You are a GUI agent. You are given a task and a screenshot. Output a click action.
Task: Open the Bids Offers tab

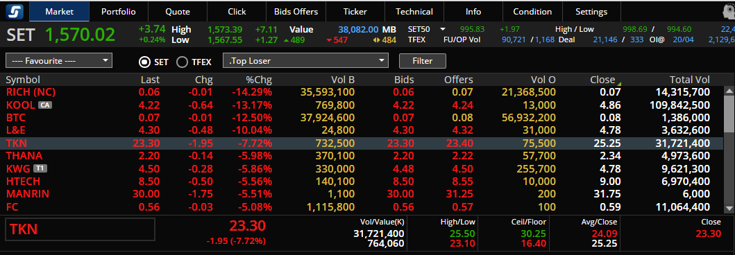(x=296, y=12)
